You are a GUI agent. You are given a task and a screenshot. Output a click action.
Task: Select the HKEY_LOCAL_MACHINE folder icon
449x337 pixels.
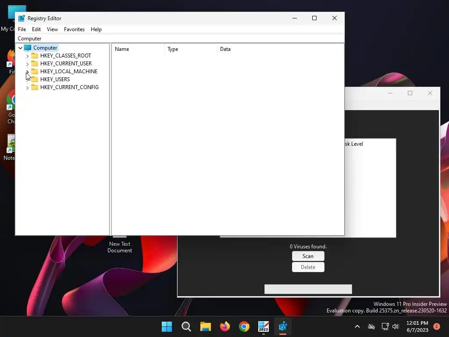pyautogui.click(x=35, y=71)
